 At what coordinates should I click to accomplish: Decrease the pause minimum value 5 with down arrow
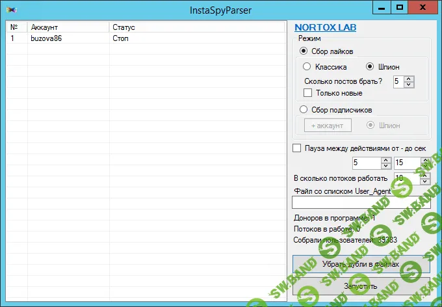[386, 166]
